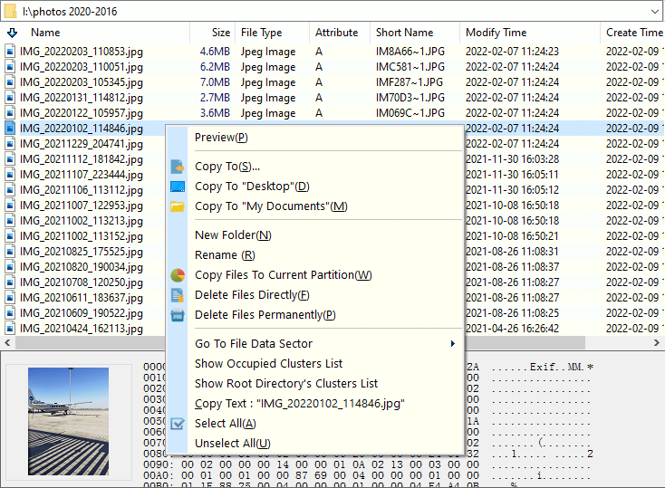
Task: Select Rename in the context menu
Action: [224, 255]
